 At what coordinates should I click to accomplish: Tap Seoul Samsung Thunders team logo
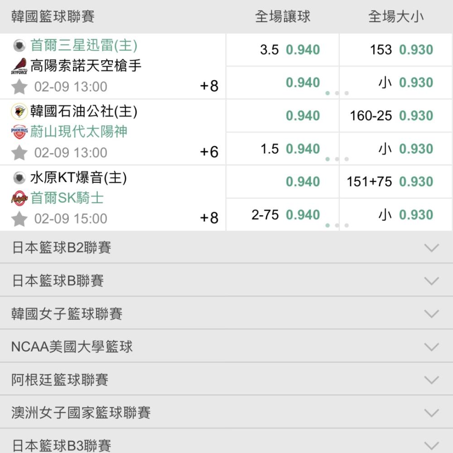pos(19,46)
